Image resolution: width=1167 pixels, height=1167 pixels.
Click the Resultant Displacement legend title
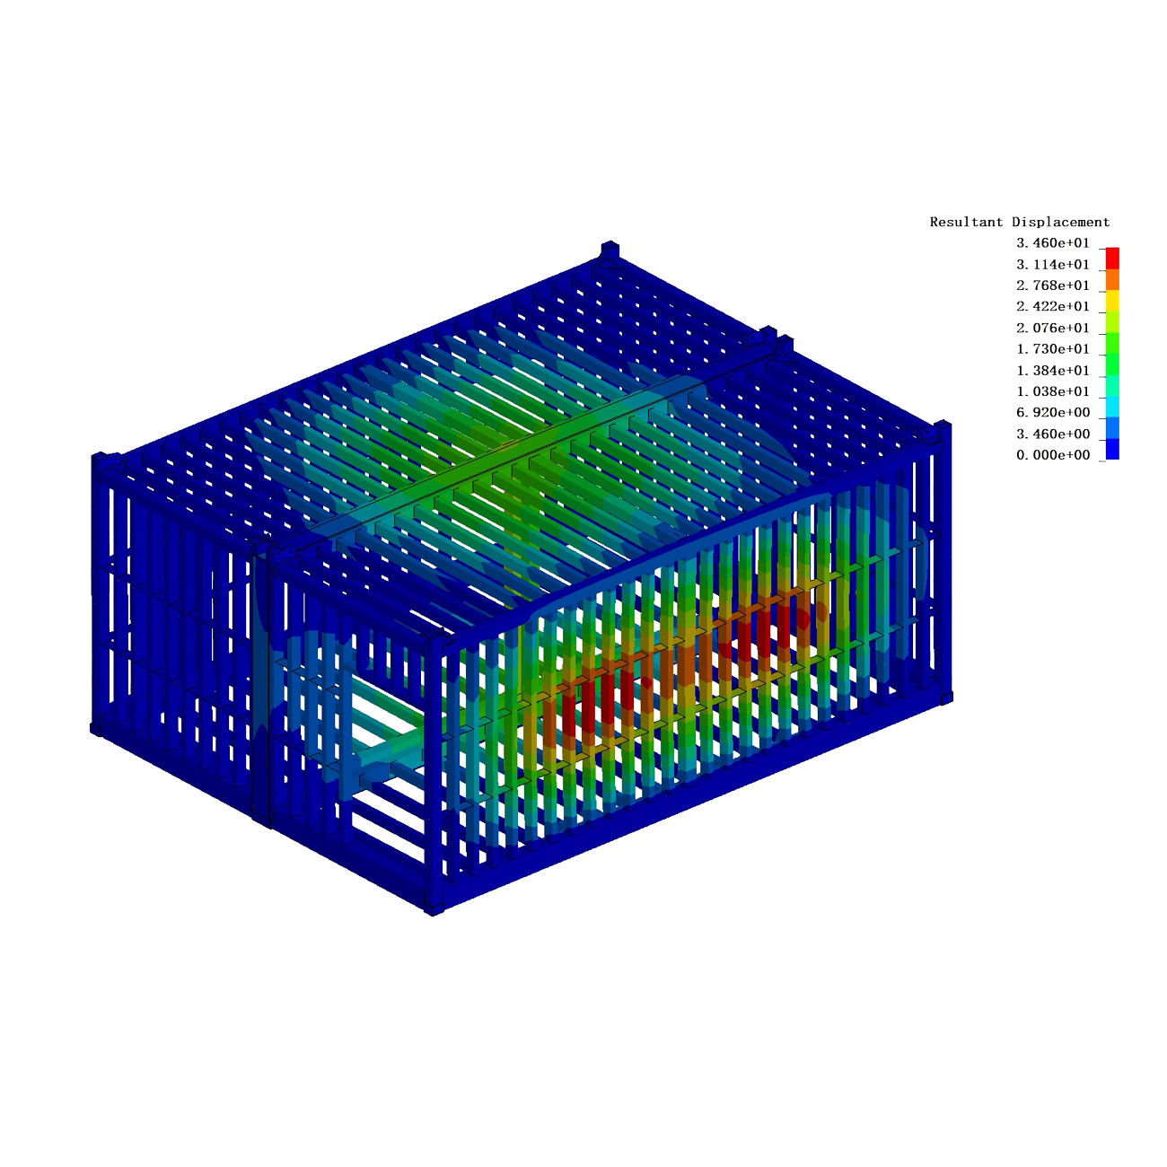1019,222
